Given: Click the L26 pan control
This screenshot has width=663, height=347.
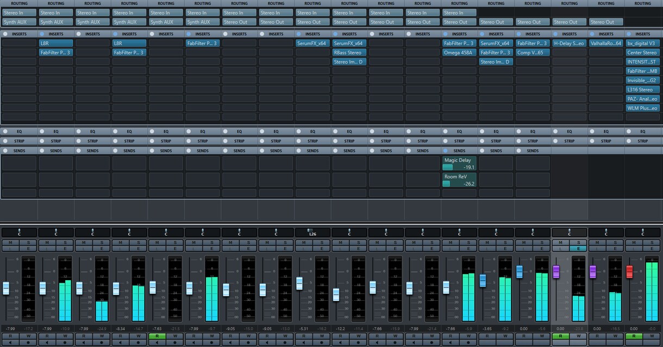Looking at the screenshot, I should point(312,232).
